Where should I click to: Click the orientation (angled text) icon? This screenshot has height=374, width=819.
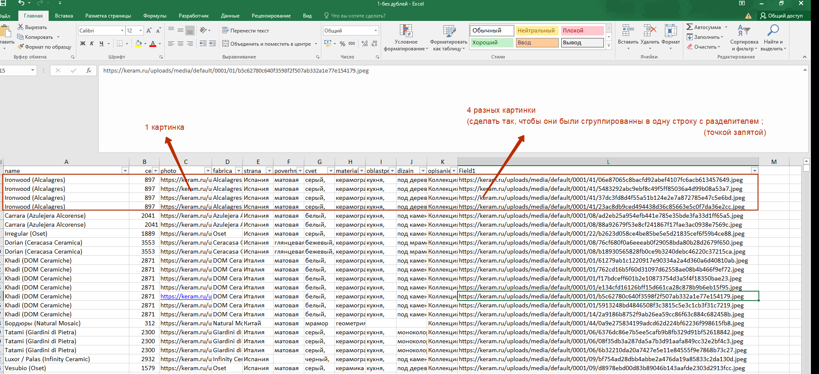pos(203,30)
